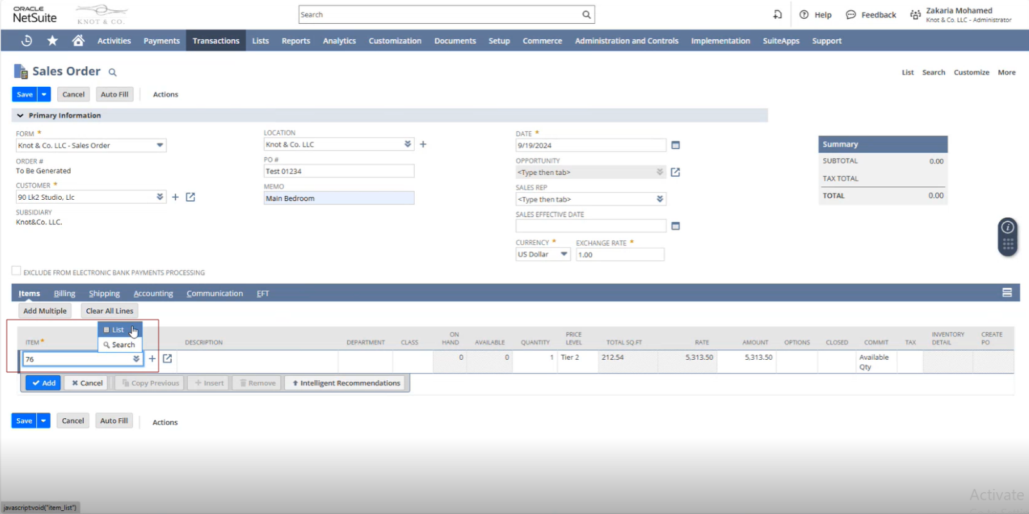Click the Shortcuts star icon
Screen dimensions: 1029x514
(x=52, y=40)
